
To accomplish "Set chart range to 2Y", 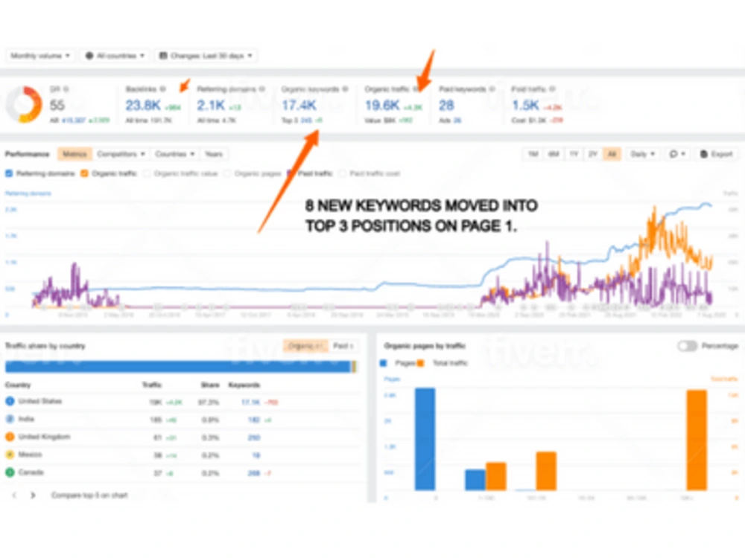I will tap(593, 154).
